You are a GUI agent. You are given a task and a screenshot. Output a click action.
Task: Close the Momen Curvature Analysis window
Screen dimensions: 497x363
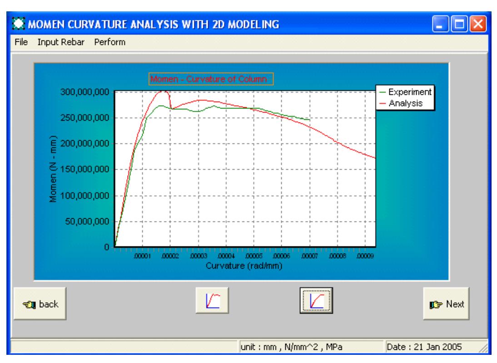click(x=478, y=24)
